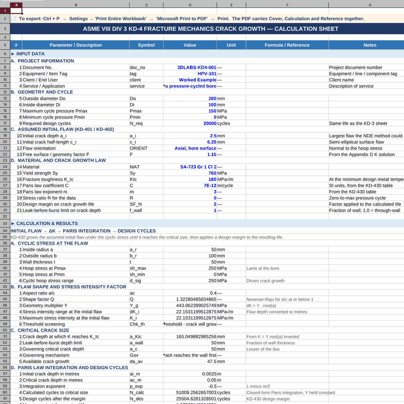Select the yield strength value 760
Image resolution: width=404 pixels, height=404 pixels.
[190, 173]
